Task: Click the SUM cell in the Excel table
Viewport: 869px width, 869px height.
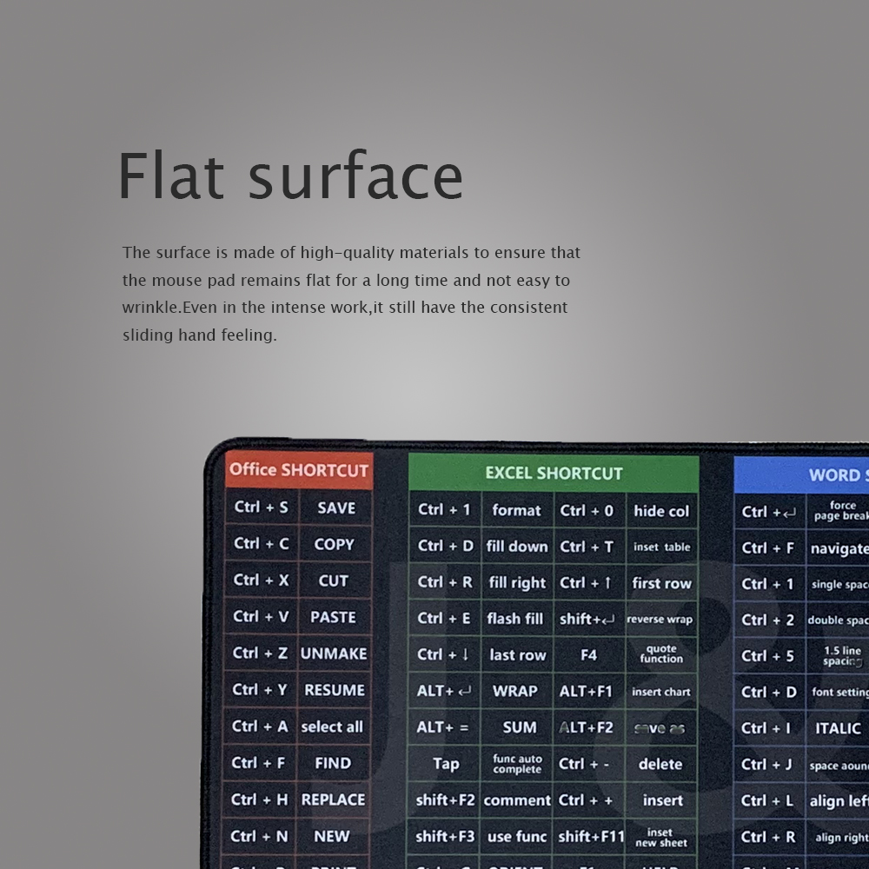Action: point(520,727)
